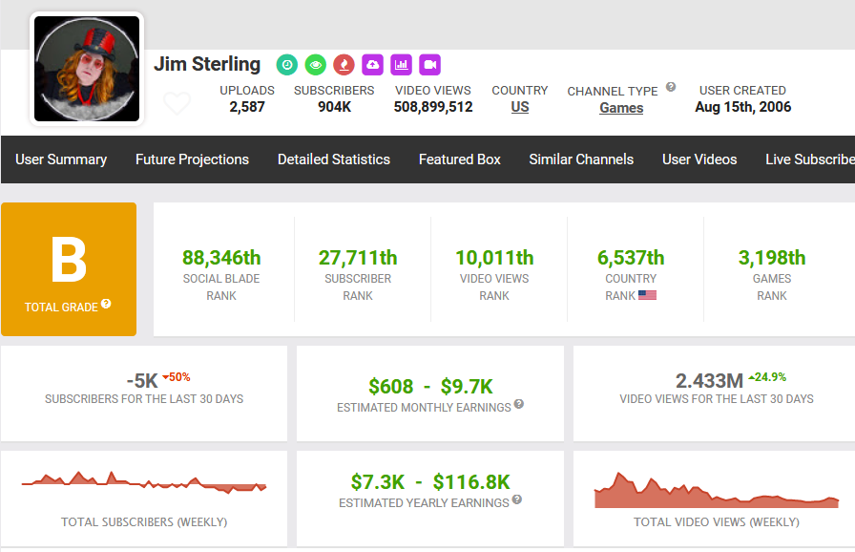
Task: Click the -5K subscribers last 30 days value
Action: pyautogui.click(x=142, y=380)
